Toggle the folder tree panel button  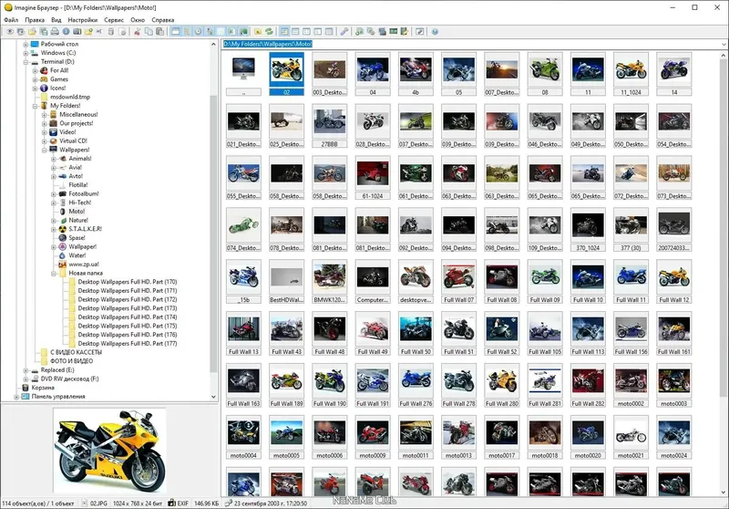point(187,32)
